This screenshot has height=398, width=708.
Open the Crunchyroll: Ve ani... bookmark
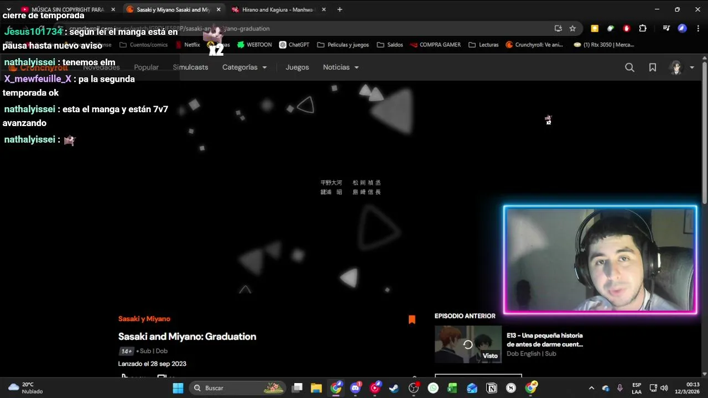click(x=534, y=45)
